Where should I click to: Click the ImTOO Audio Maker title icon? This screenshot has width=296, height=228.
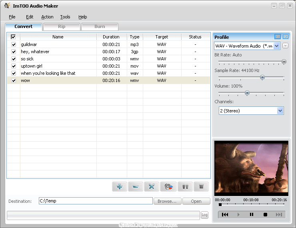(x=7, y=6)
